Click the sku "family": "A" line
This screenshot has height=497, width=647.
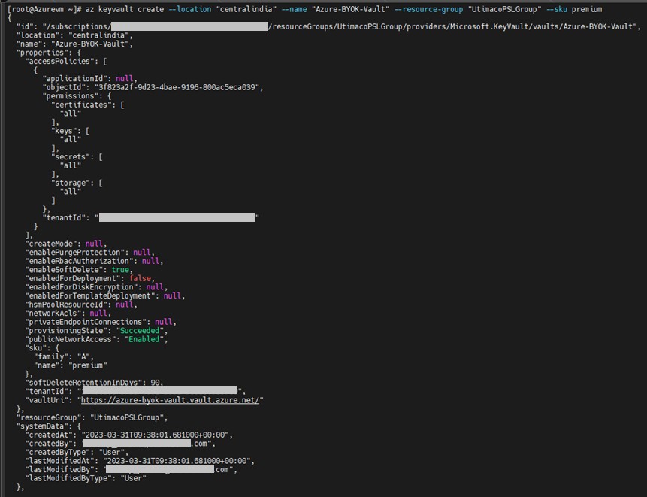64,356
